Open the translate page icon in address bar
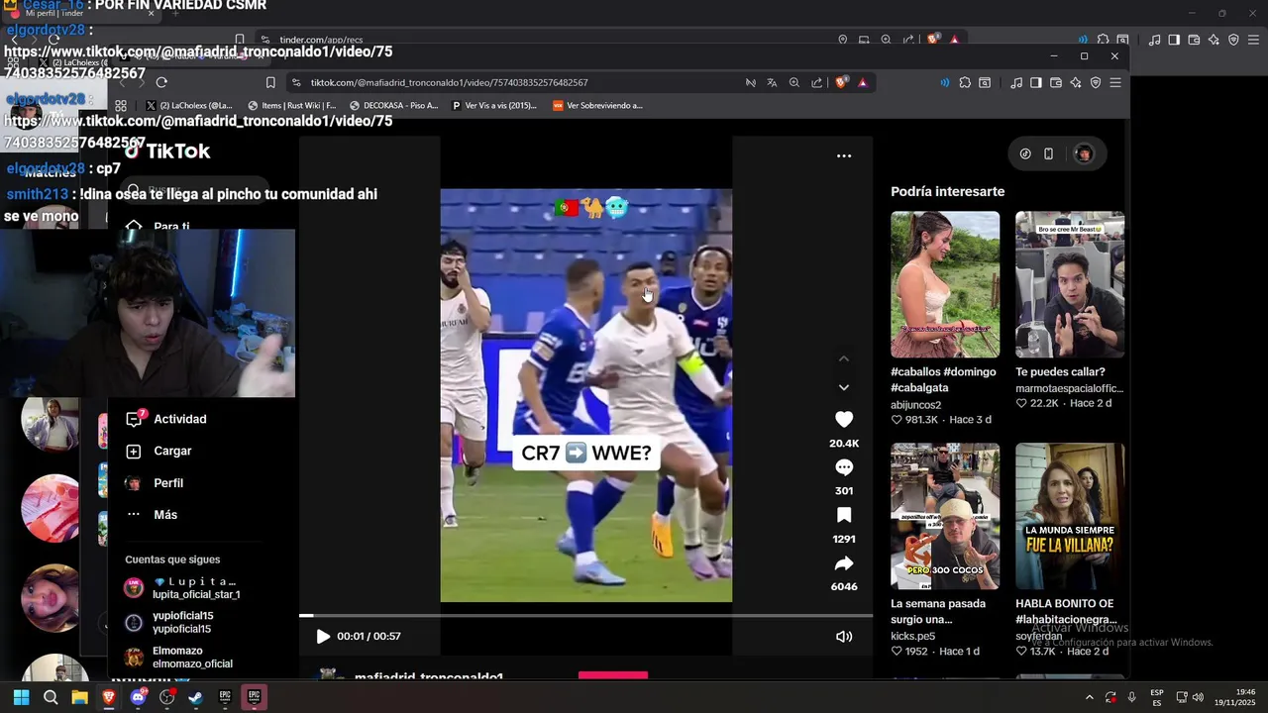 772,83
